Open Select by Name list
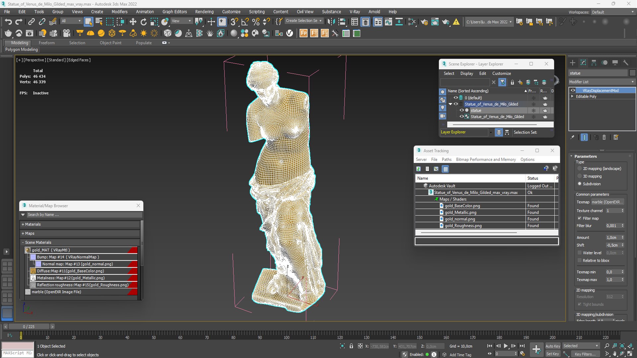637x358 pixels. tap(99, 22)
